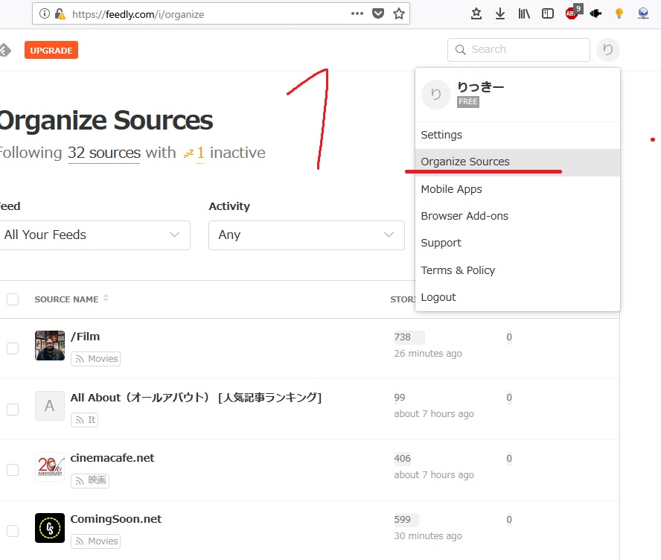Click the 599 stories count for ComingSoon.net
Viewport: 661px width, 560px height.
pyautogui.click(x=402, y=520)
